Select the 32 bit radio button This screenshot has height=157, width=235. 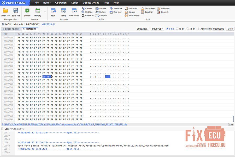tap(188, 29)
